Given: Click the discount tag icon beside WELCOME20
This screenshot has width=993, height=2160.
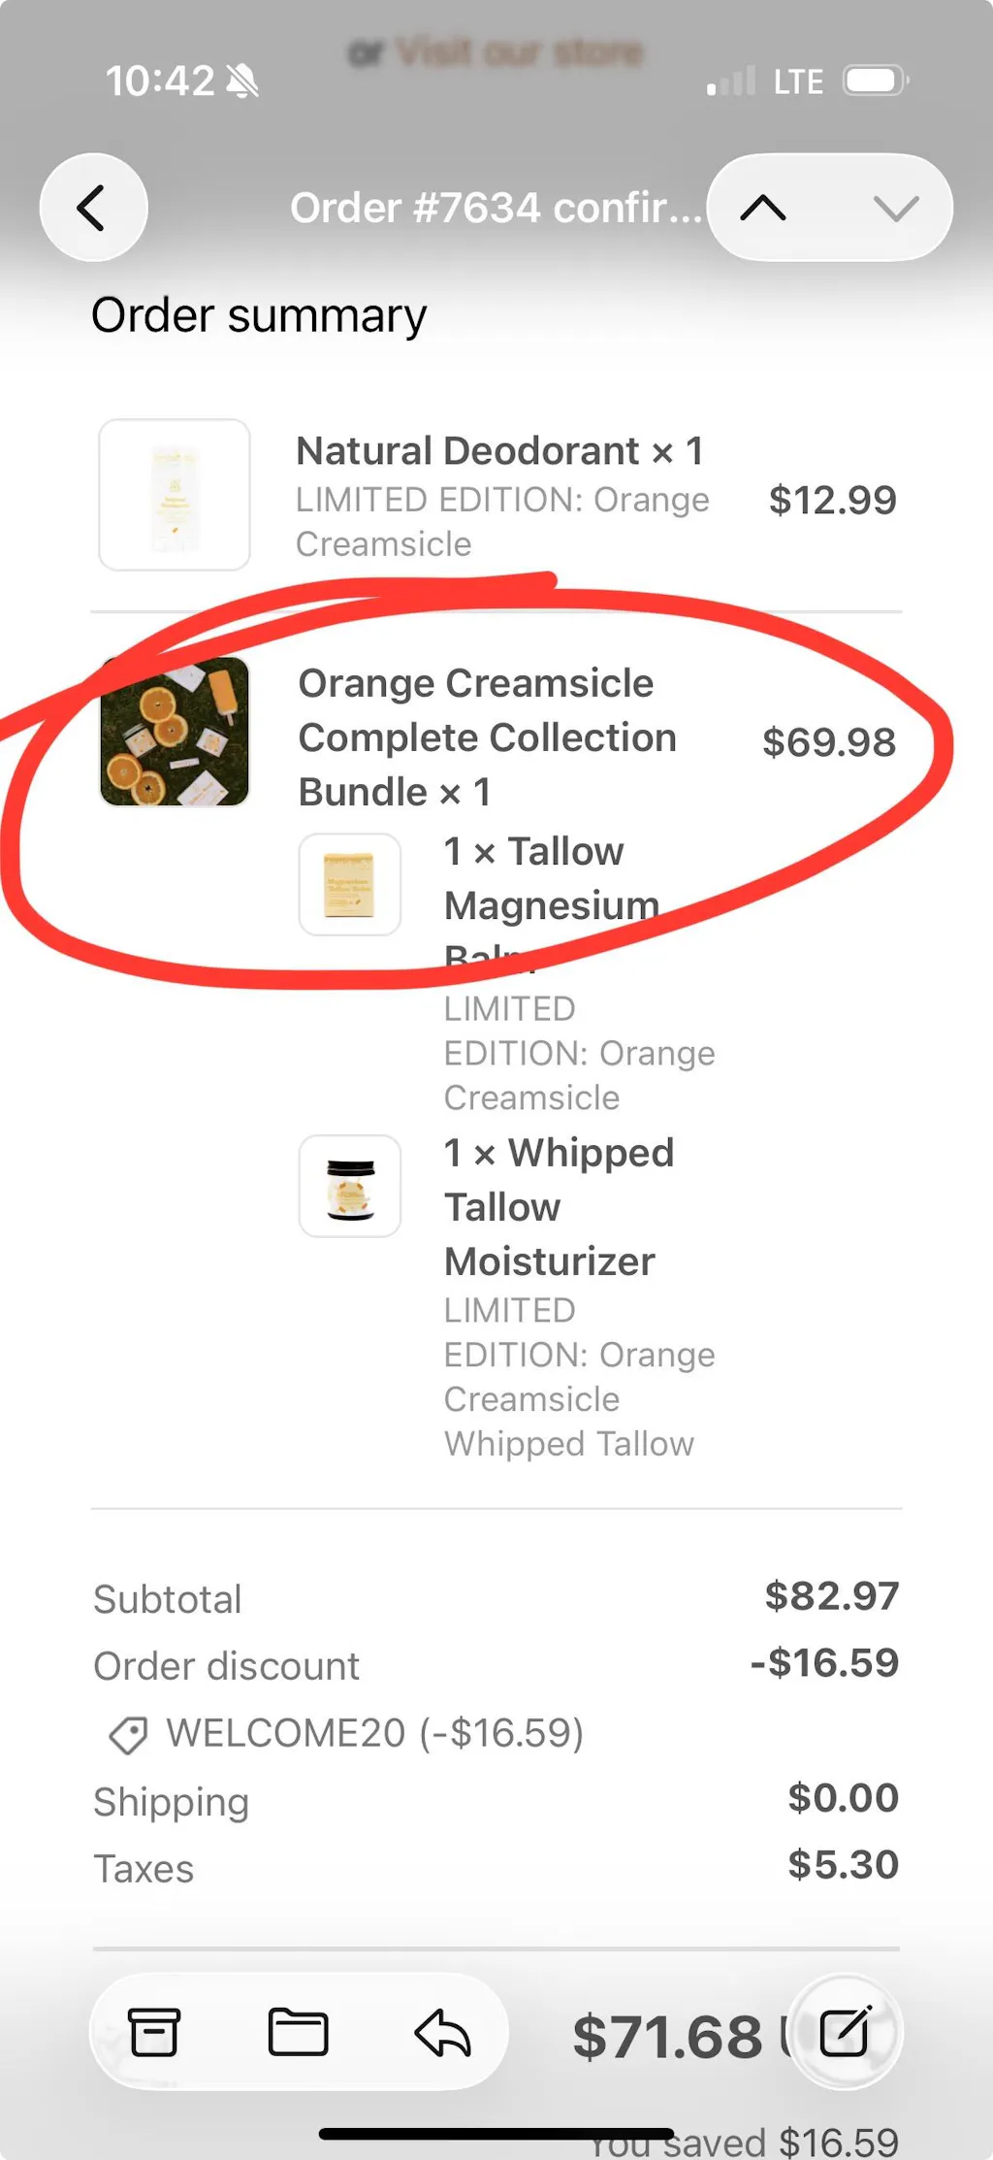Looking at the screenshot, I should click(128, 1735).
